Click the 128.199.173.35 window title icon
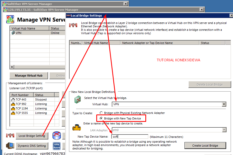233x155 pixels. tap(6, 10)
